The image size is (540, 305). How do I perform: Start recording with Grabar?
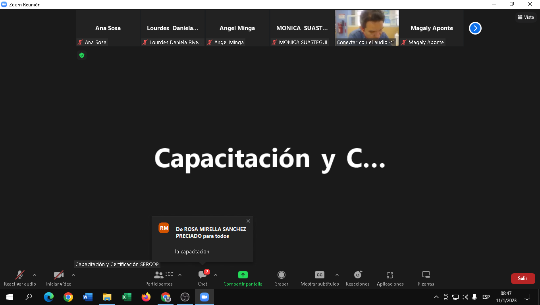[281, 278]
